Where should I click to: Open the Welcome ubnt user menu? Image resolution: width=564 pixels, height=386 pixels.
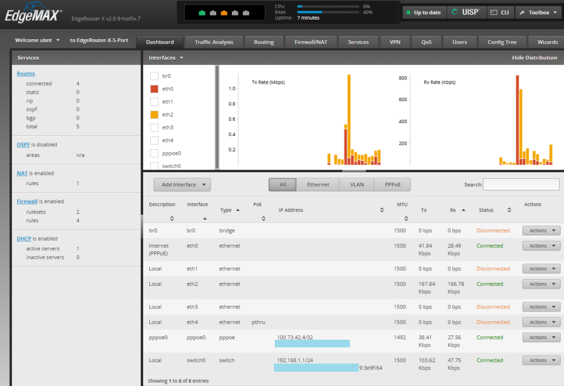coord(37,41)
